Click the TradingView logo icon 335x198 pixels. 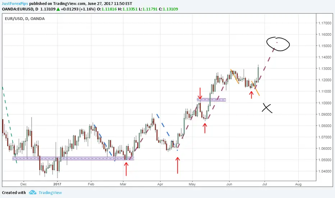(x=33, y=192)
